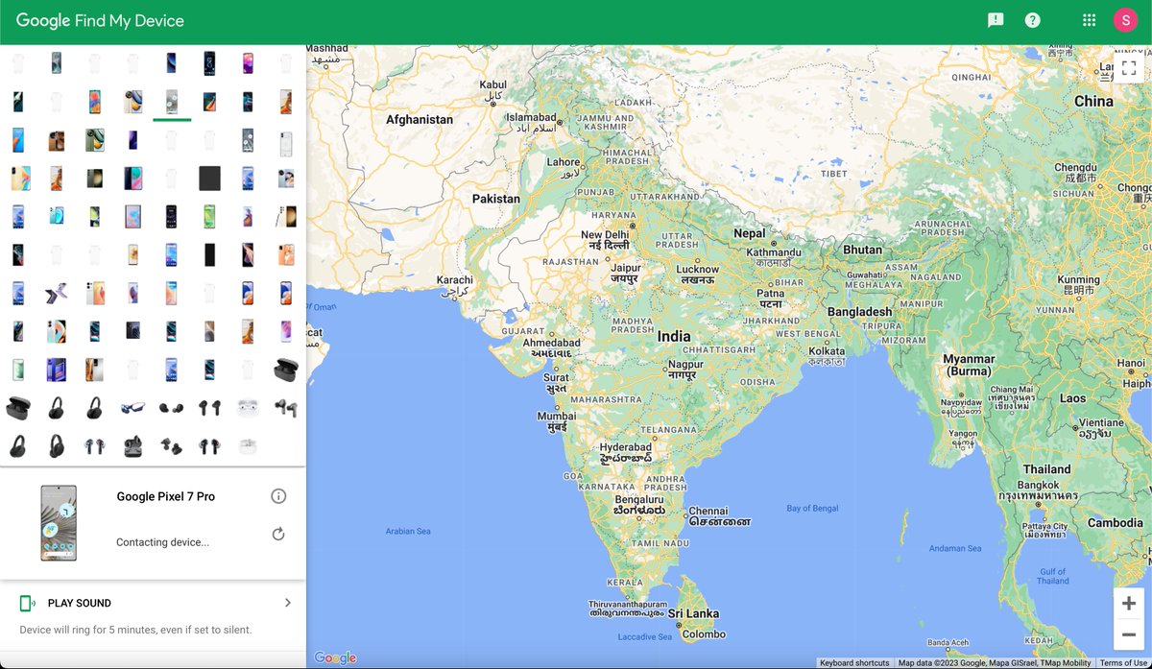Viewport: 1152px width, 669px height.
Task: Click the Bay of Bengal label
Action: point(812,508)
